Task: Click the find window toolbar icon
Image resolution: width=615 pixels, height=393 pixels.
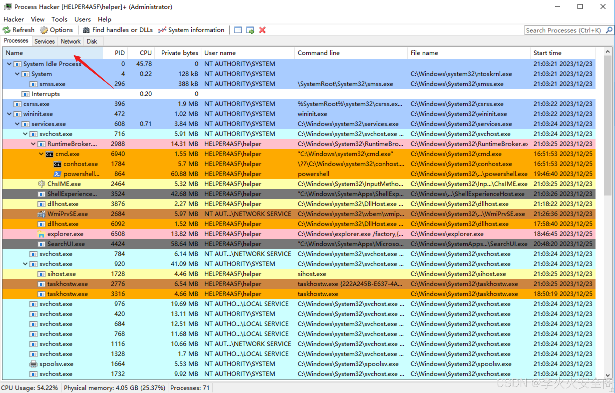Action: click(238, 30)
